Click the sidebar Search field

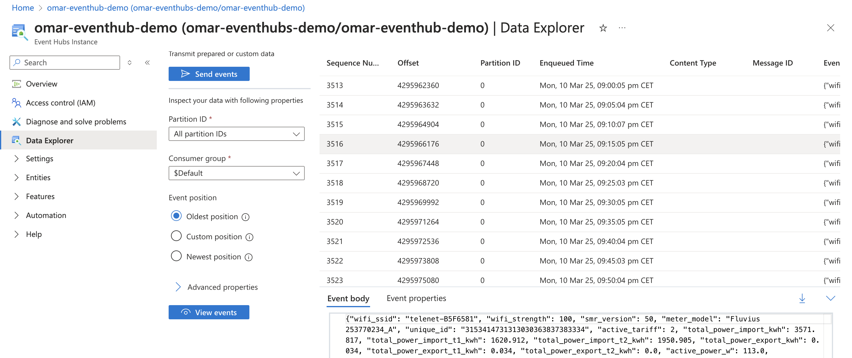(x=65, y=62)
